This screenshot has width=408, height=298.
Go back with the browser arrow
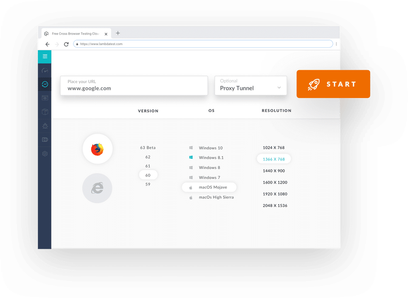click(x=47, y=44)
